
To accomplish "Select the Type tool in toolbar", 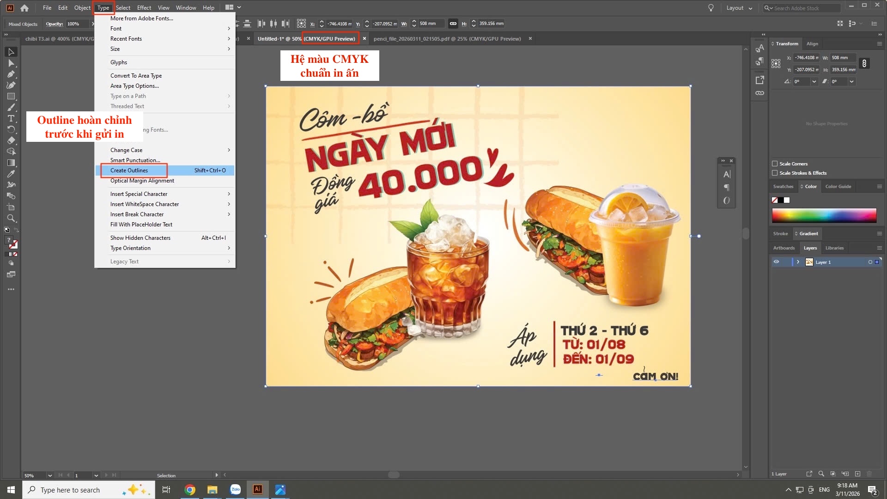I will point(11,118).
